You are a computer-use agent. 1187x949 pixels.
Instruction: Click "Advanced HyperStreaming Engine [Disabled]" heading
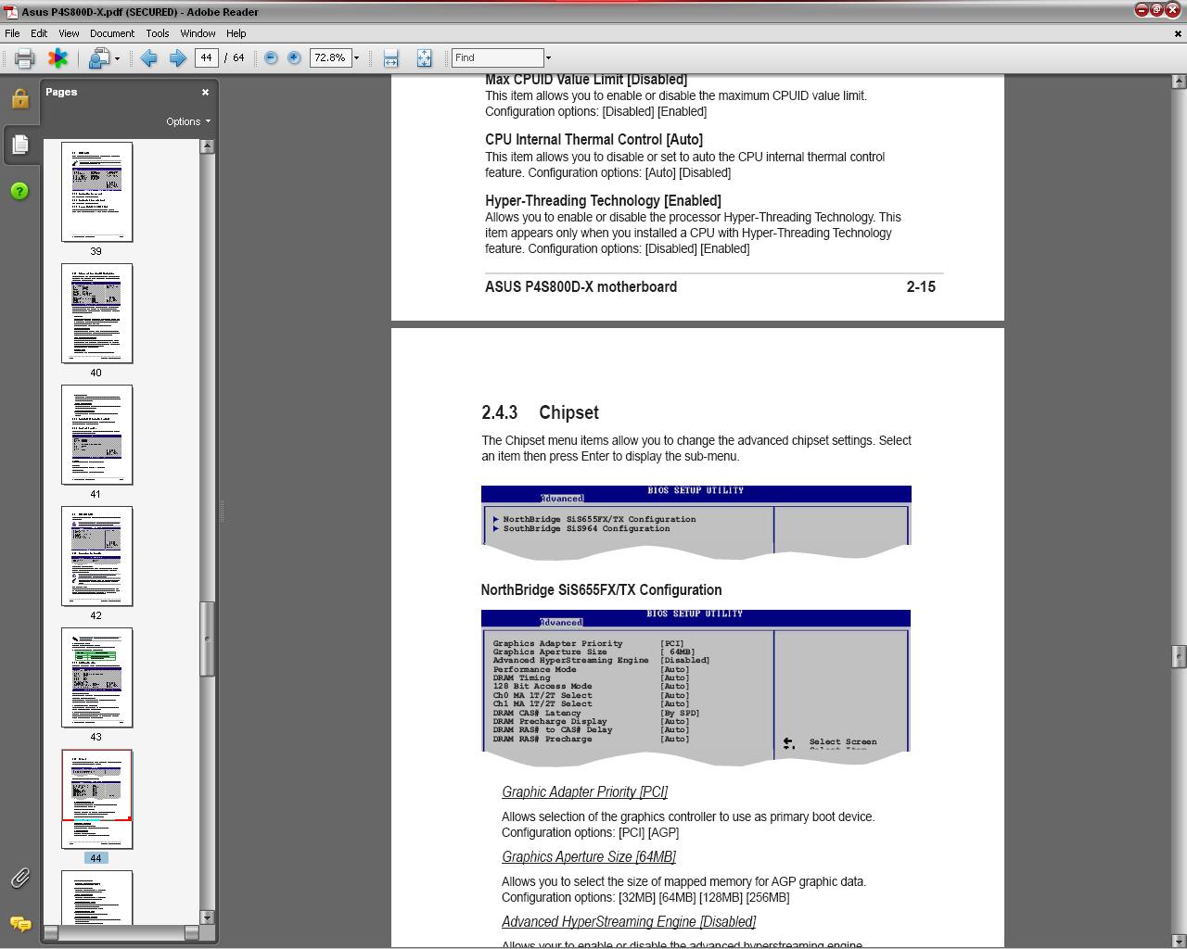coord(629,922)
